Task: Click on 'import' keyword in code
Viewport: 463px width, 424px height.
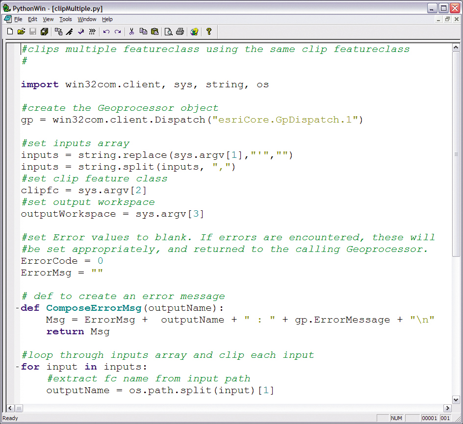Action: [40, 85]
